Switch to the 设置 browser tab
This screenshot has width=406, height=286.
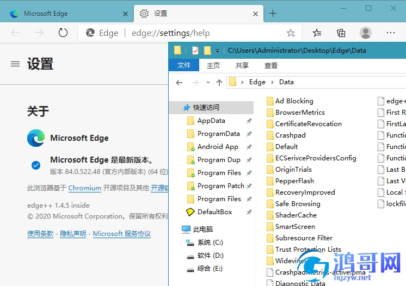tap(198, 14)
